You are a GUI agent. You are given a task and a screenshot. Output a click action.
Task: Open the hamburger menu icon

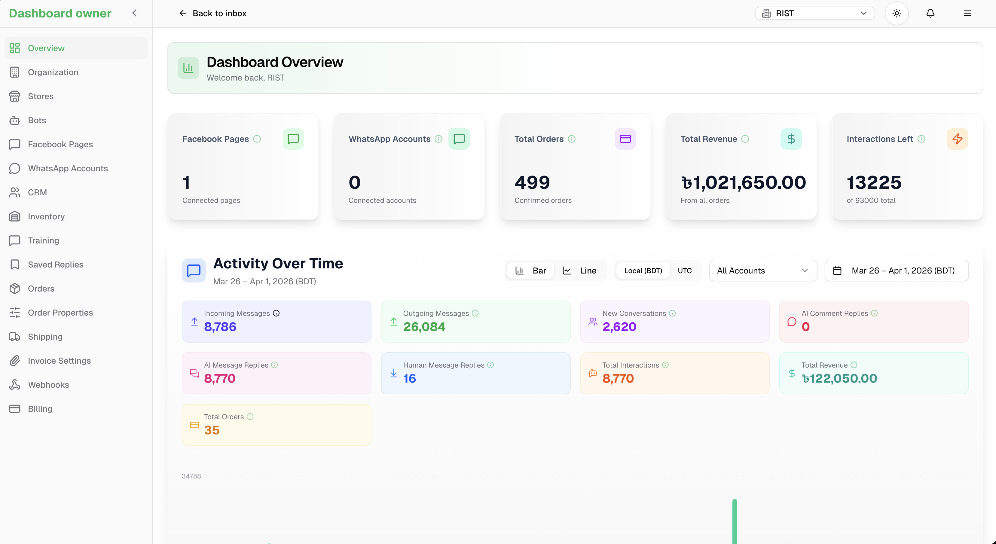click(x=967, y=13)
